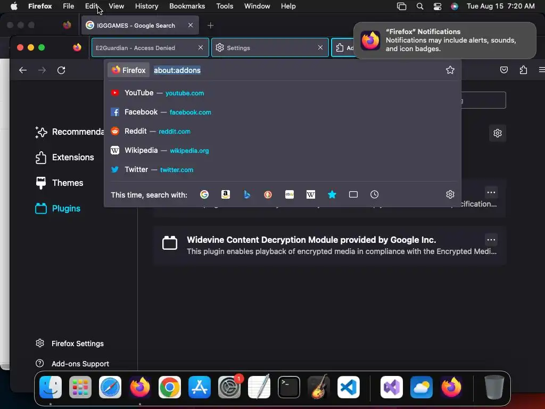Open the Edit menu
This screenshot has height=409, width=545.
[x=92, y=6]
